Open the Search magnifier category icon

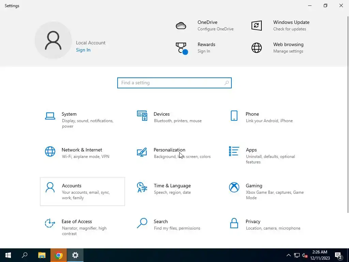(x=142, y=223)
